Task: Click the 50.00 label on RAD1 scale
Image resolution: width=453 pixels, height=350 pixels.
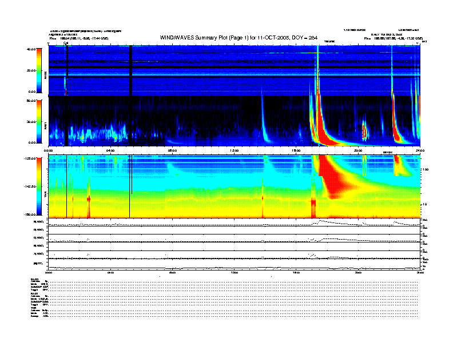Action: coord(32,101)
